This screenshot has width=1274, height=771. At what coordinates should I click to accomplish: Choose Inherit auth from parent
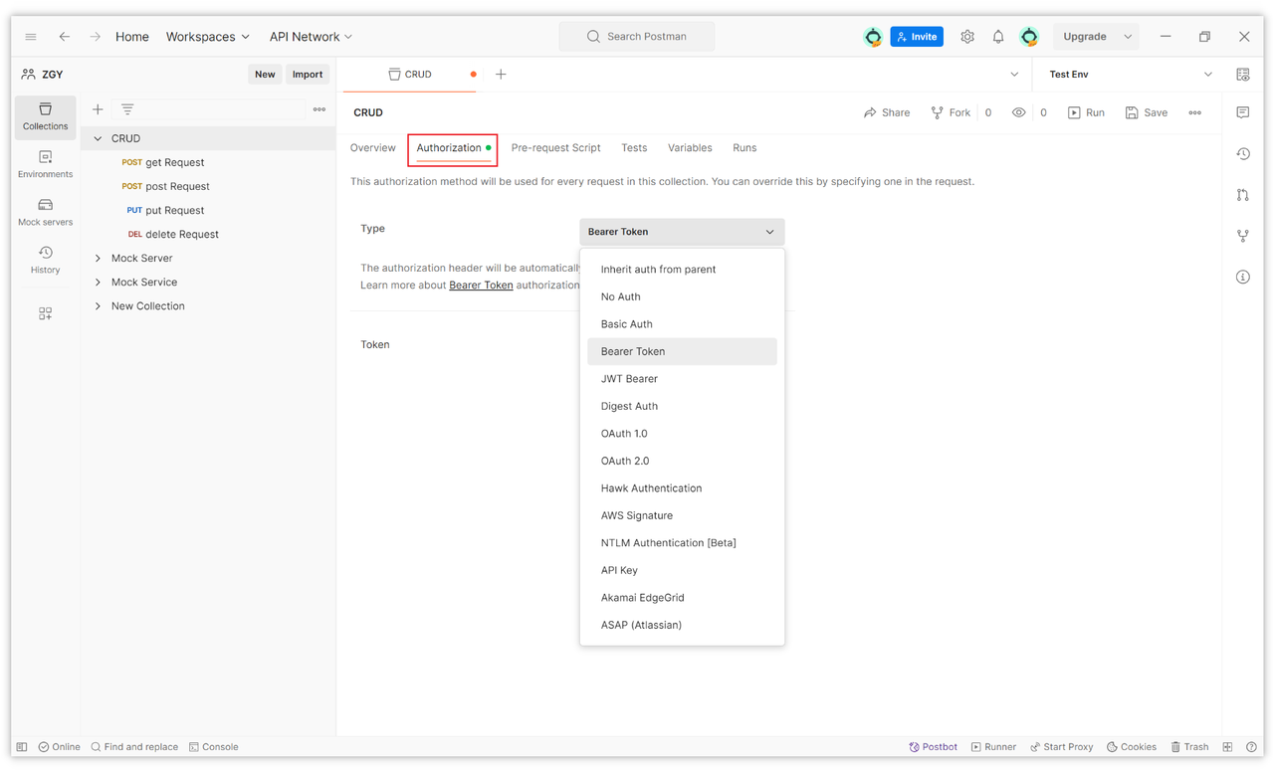pyautogui.click(x=682, y=270)
